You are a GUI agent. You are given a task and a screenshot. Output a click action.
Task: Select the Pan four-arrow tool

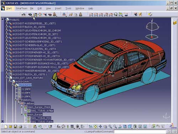coord(100,126)
